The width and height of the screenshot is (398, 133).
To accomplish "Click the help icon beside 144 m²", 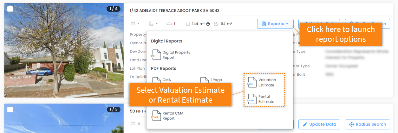I will click(x=208, y=24).
